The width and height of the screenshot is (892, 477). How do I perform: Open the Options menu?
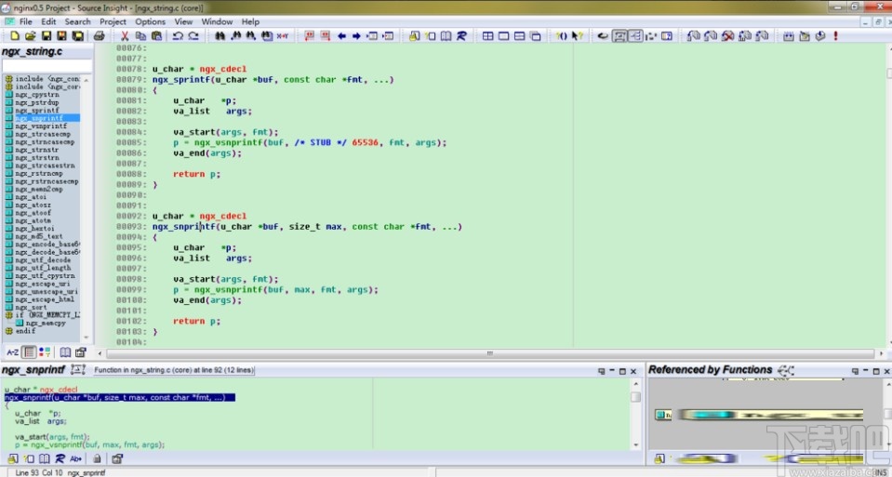[150, 21]
